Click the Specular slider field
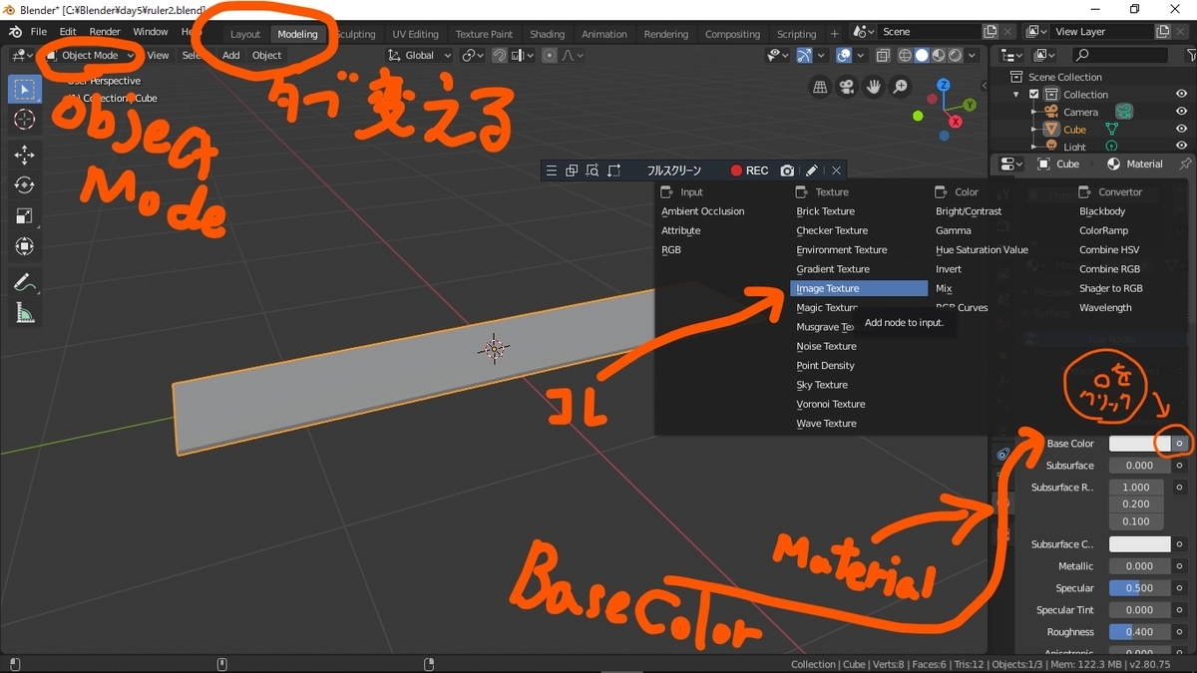 pyautogui.click(x=1140, y=588)
